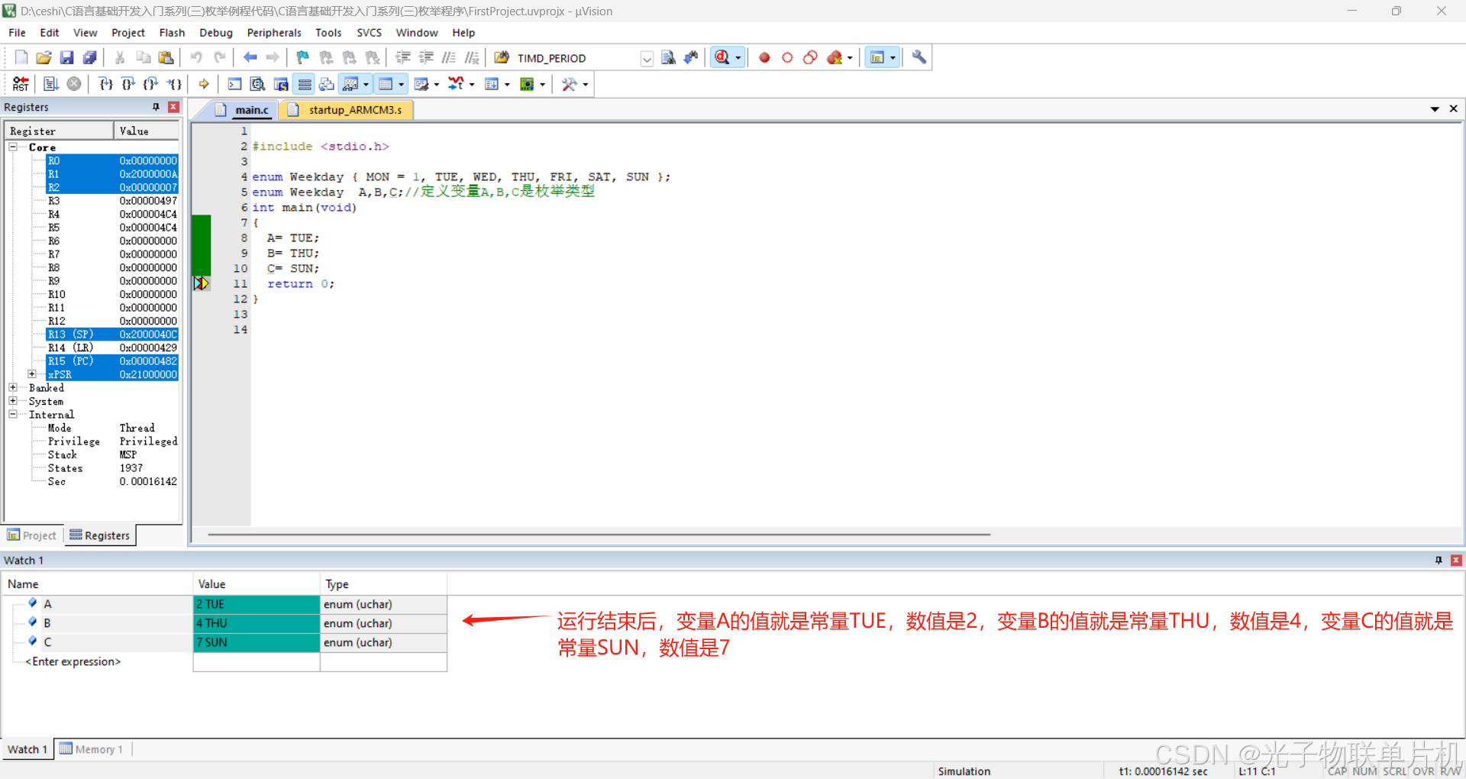1466x779 pixels.
Task: Open the Flash menu
Action: click(172, 33)
